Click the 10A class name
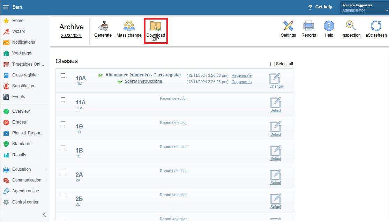 click(81, 78)
